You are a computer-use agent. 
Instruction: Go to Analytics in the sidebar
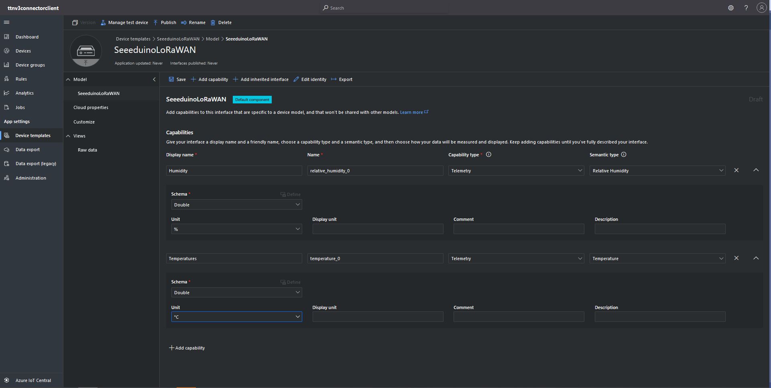click(x=24, y=93)
